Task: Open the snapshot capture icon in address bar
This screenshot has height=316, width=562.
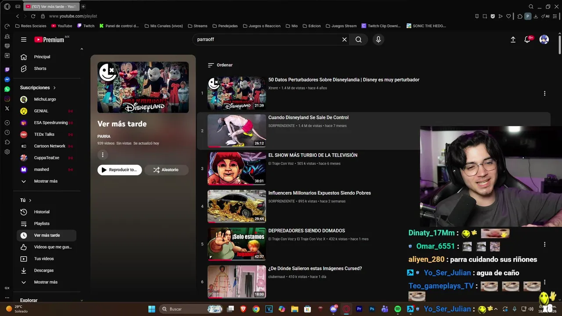Action: 485,16
